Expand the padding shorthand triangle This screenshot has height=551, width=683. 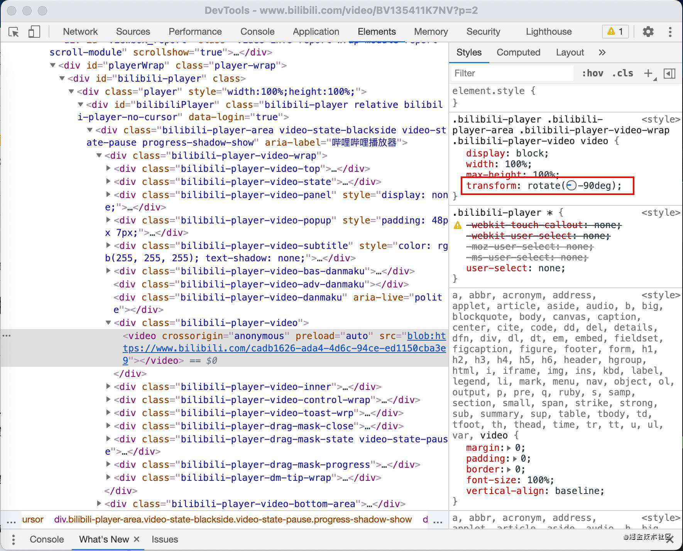coord(514,459)
